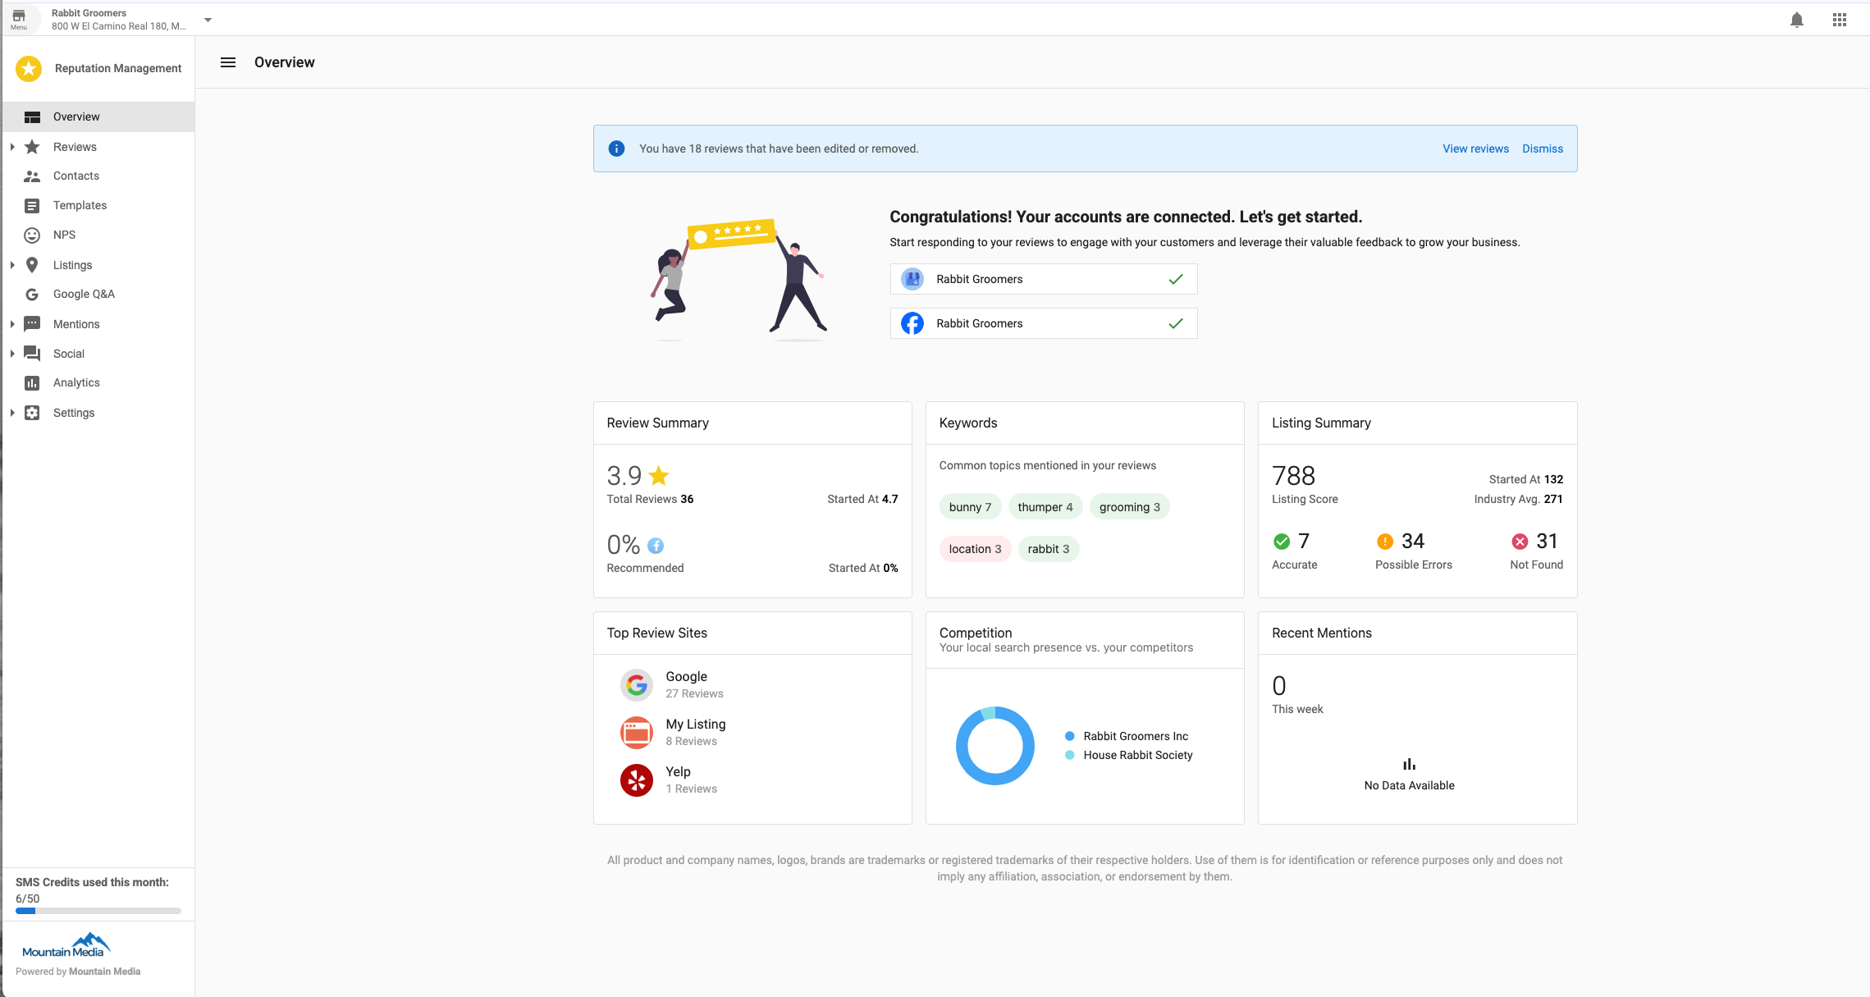Open the business location dropdown
This screenshot has width=1870, height=997.
pyautogui.click(x=208, y=19)
